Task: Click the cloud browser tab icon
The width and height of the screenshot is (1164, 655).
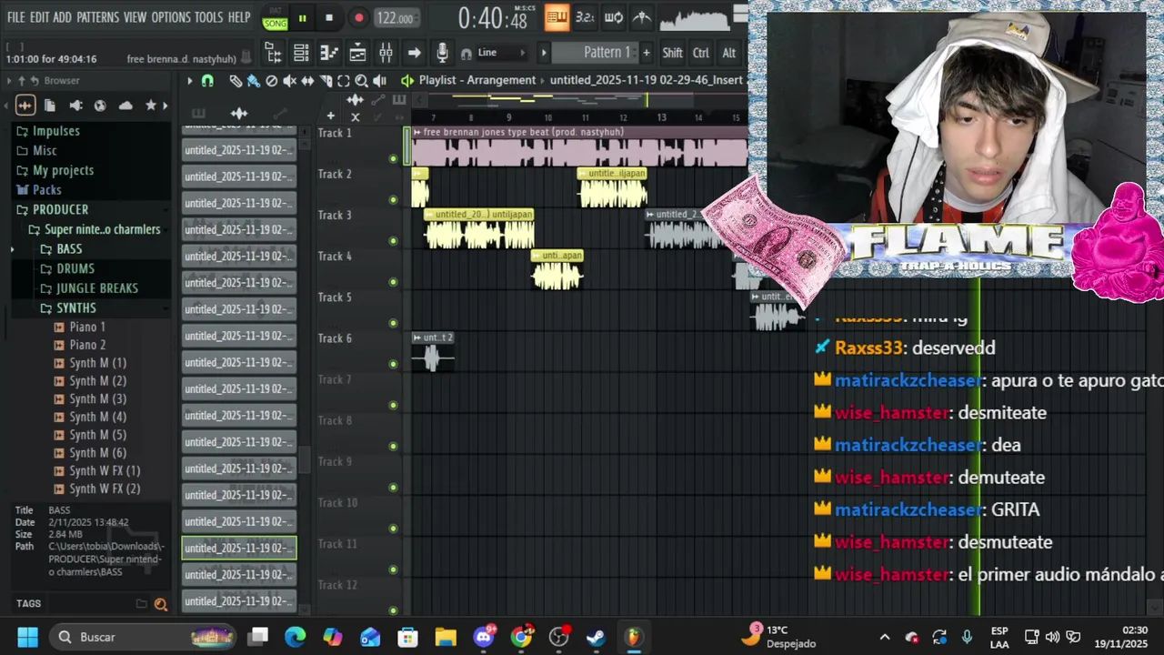Action: click(x=125, y=106)
